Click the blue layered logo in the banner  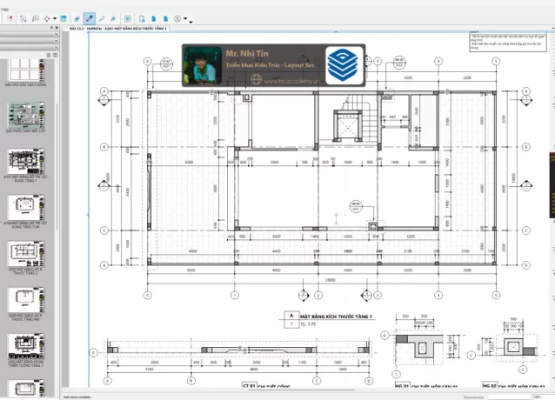click(x=344, y=65)
